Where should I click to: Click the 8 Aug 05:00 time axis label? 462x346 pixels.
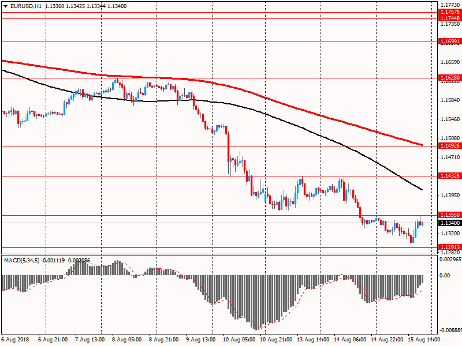point(126,340)
